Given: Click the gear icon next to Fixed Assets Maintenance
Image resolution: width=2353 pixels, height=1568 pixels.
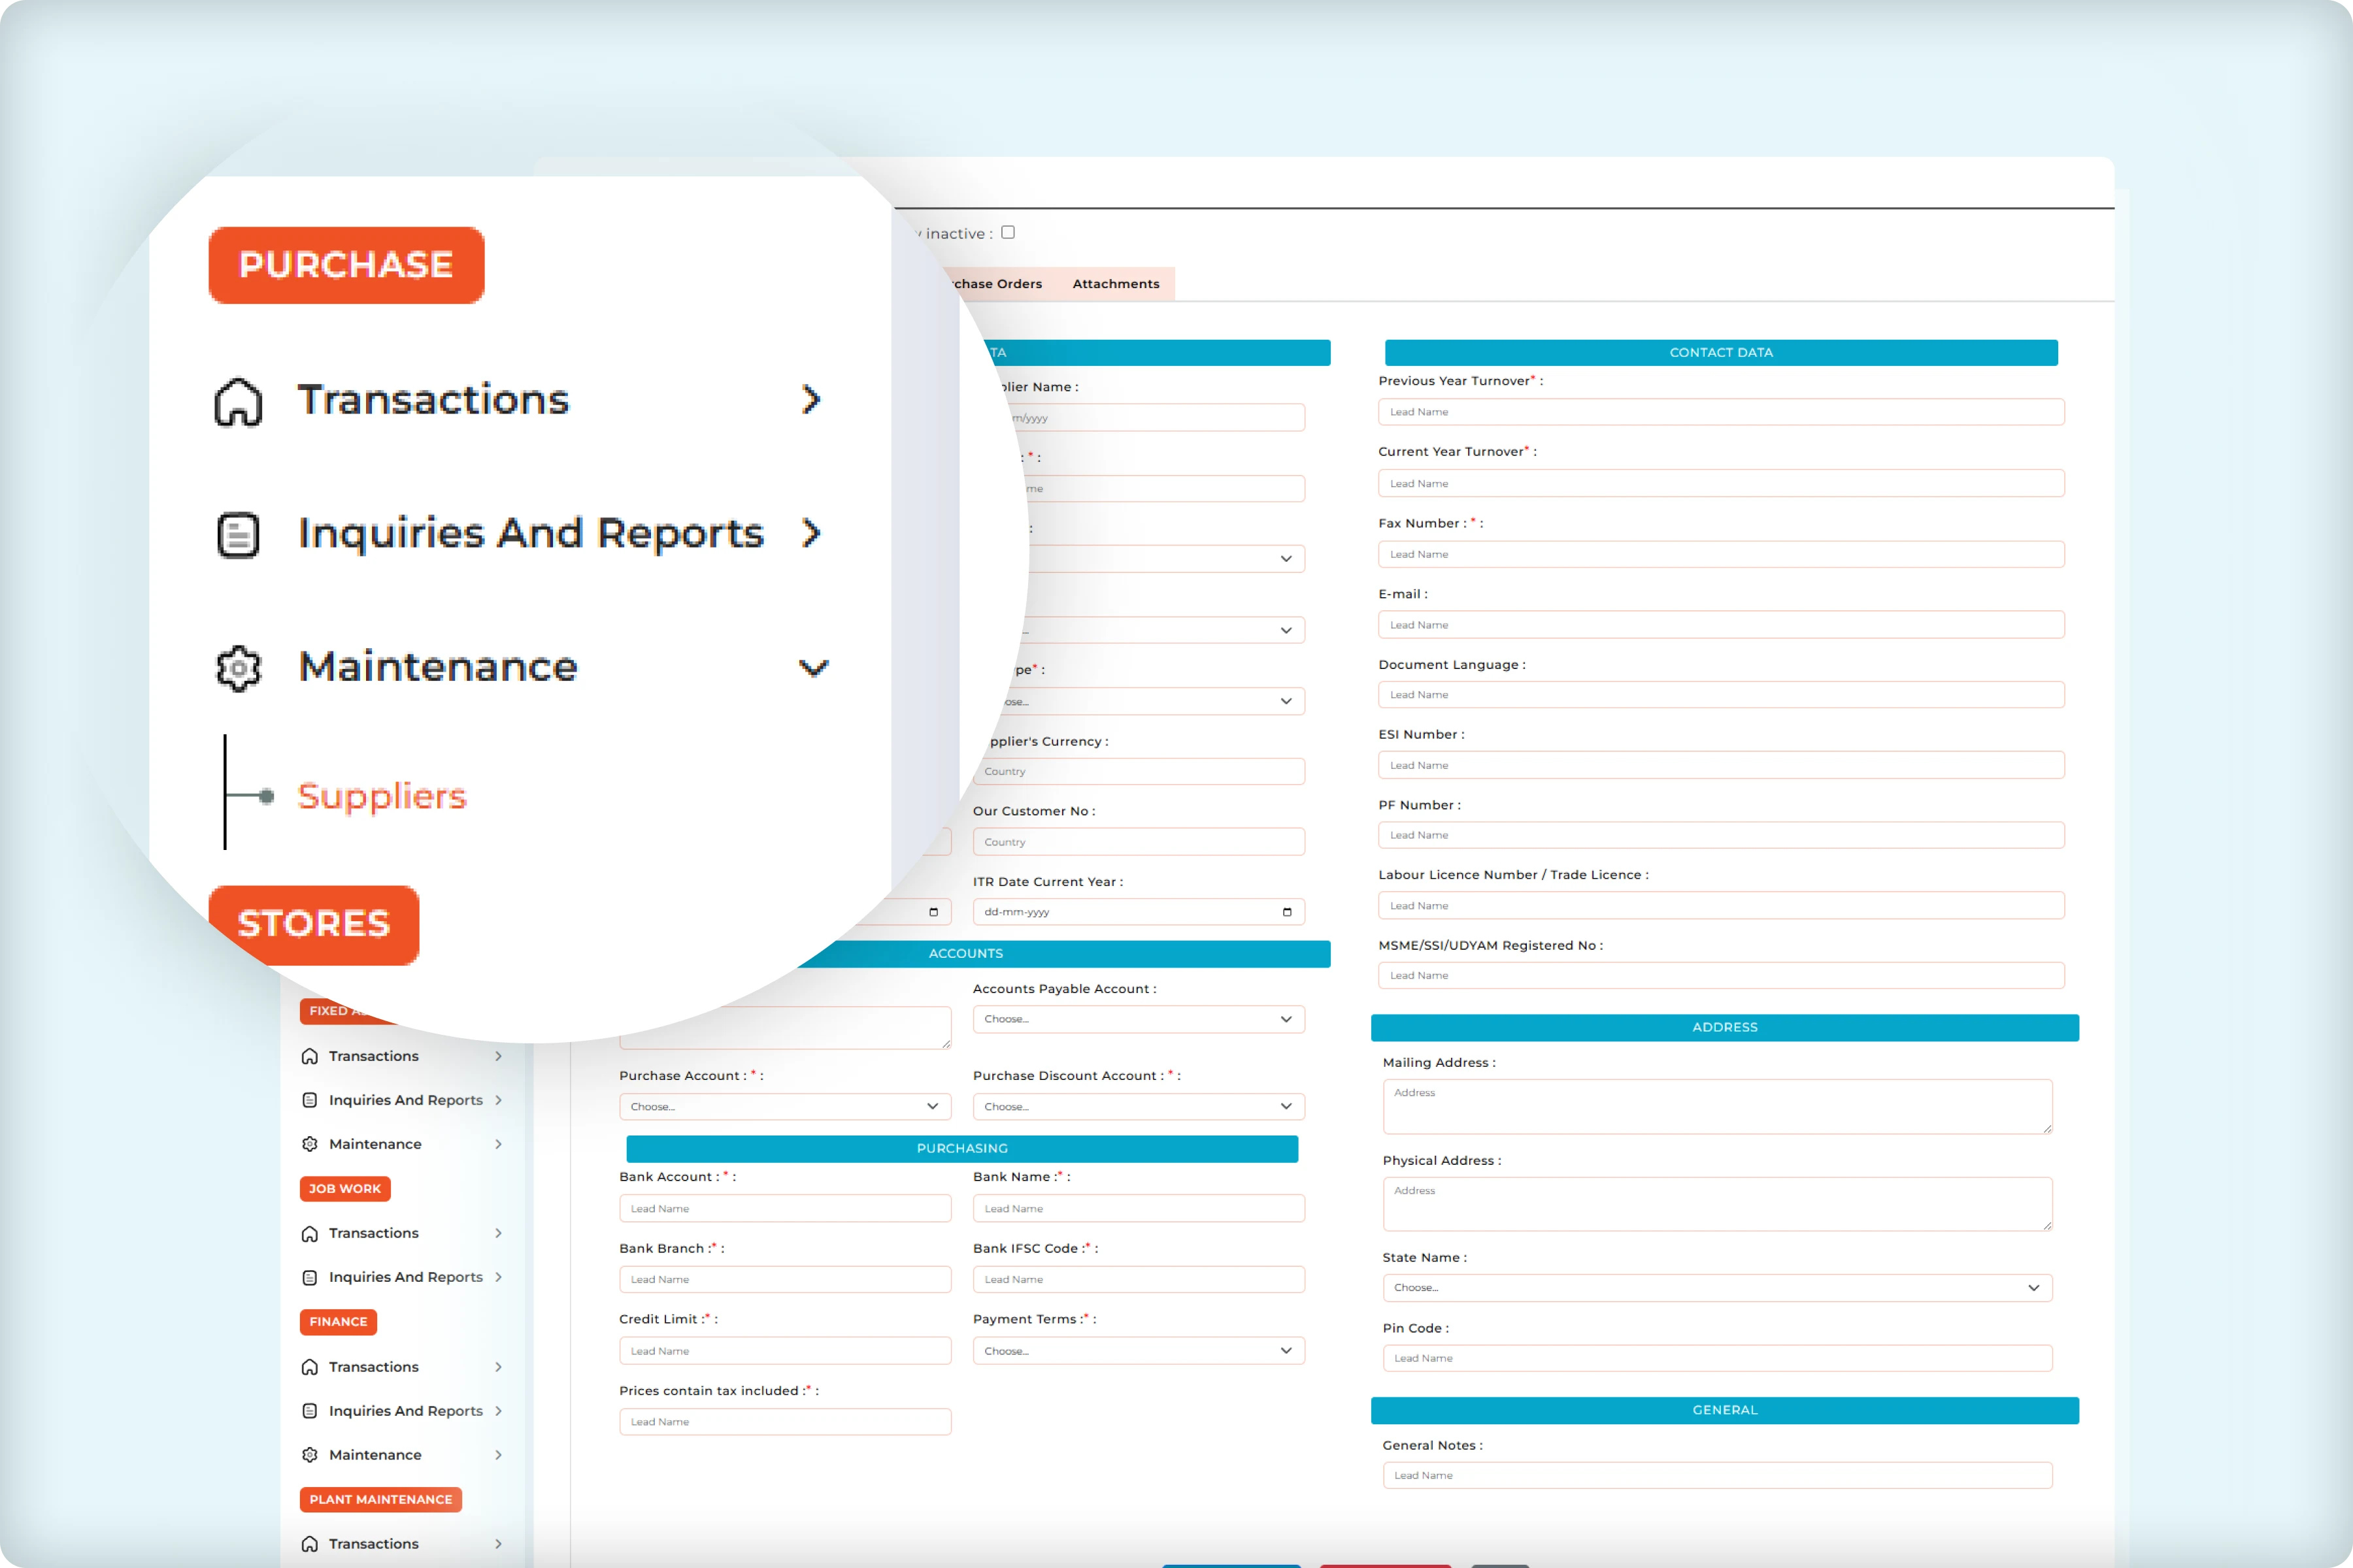Looking at the screenshot, I should point(310,1143).
